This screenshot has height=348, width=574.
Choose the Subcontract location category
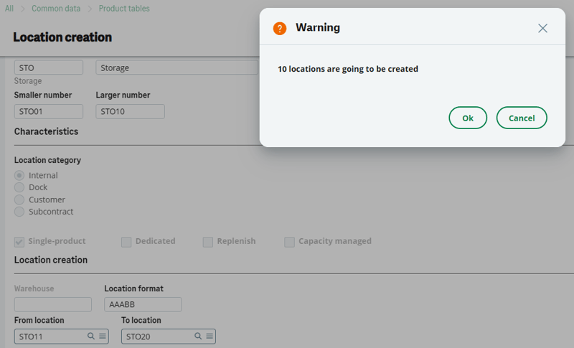pos(19,212)
